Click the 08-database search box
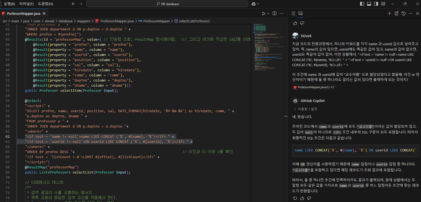Screen dimensions: 421x202 pos(167,4)
